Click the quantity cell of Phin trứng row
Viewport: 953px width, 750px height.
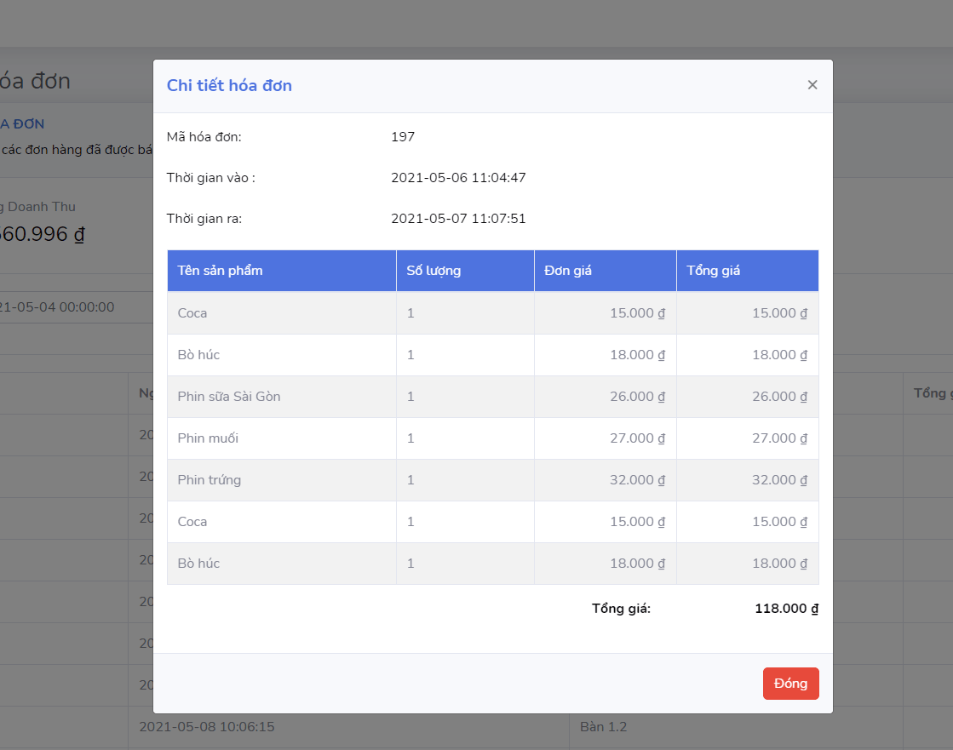click(x=466, y=480)
